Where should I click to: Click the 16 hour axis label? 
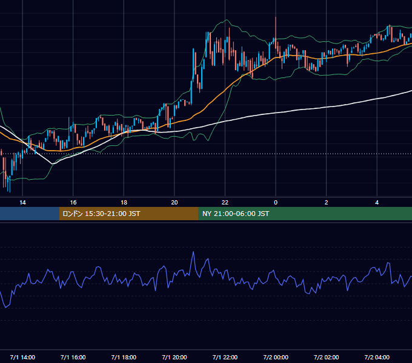73,203
